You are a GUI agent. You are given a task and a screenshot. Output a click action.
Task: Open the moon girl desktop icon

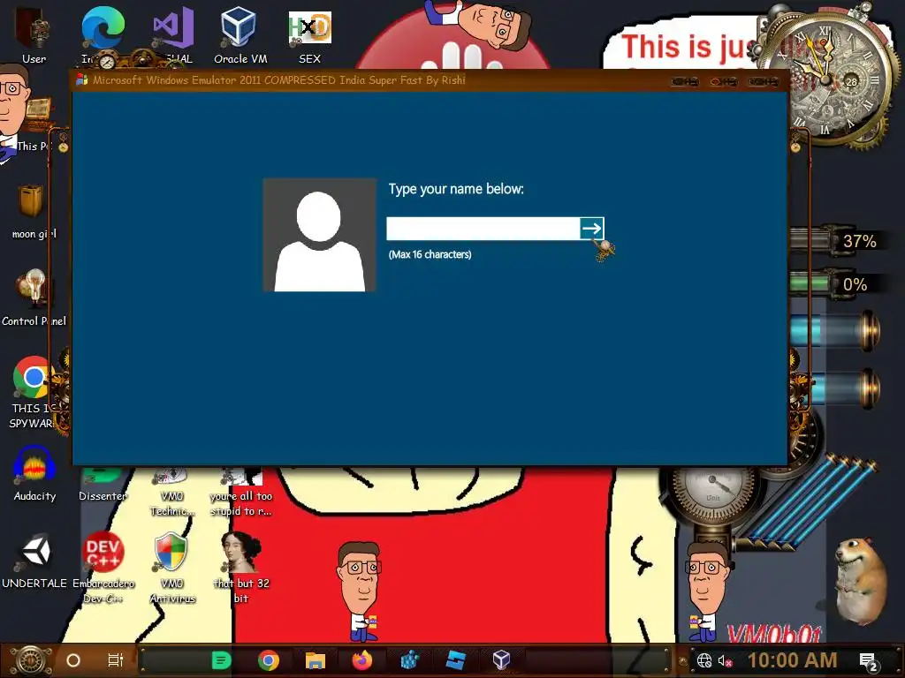point(34,211)
